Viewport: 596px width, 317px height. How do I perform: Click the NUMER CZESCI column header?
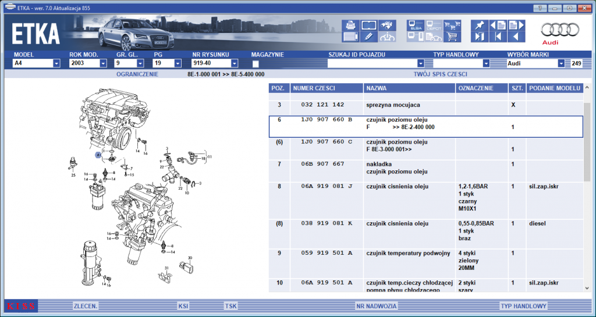(x=327, y=88)
